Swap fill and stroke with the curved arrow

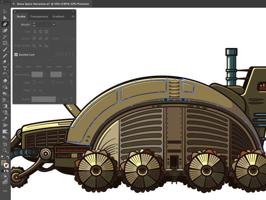point(8,157)
